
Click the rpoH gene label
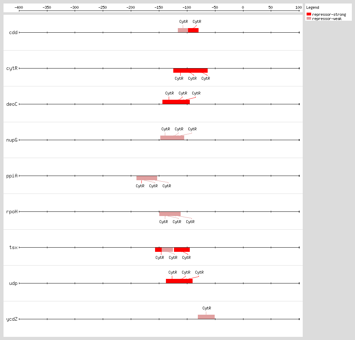click(x=12, y=211)
